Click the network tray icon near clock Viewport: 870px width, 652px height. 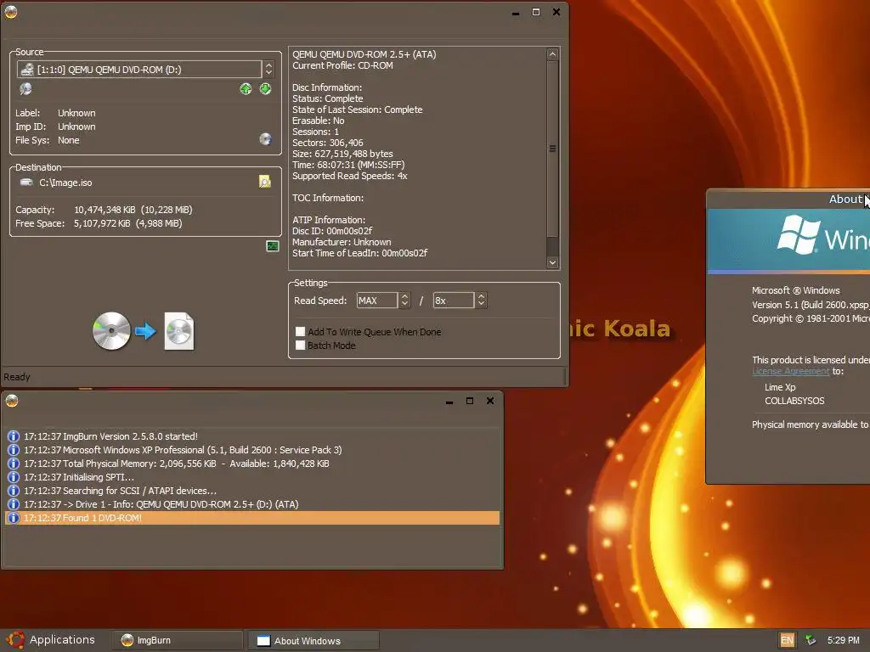(x=811, y=640)
